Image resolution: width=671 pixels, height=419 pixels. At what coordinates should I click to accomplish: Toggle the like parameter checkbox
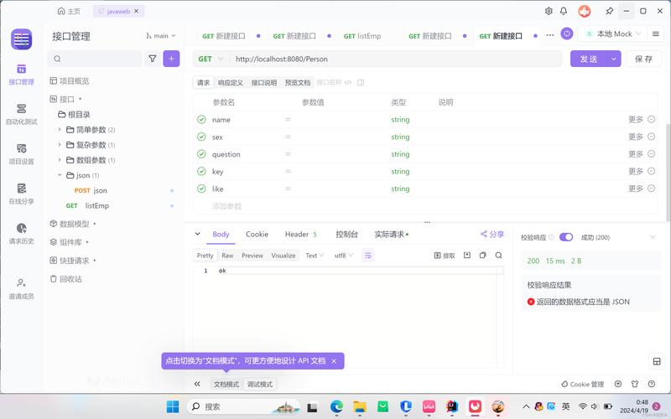(x=201, y=189)
